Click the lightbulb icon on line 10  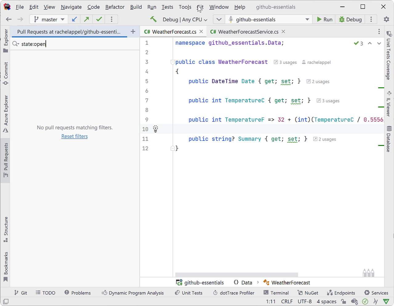155,129
